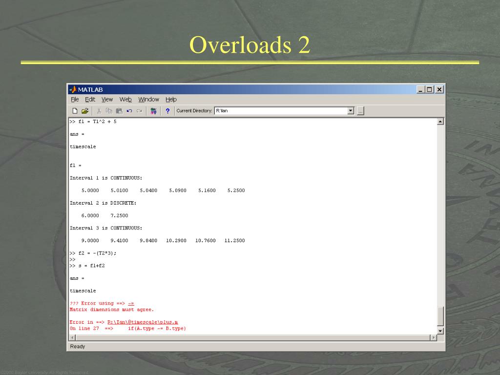Open the R:\Ian\@timescale\plus.m error link
The height and width of the screenshot is (375, 500).
pos(143,322)
